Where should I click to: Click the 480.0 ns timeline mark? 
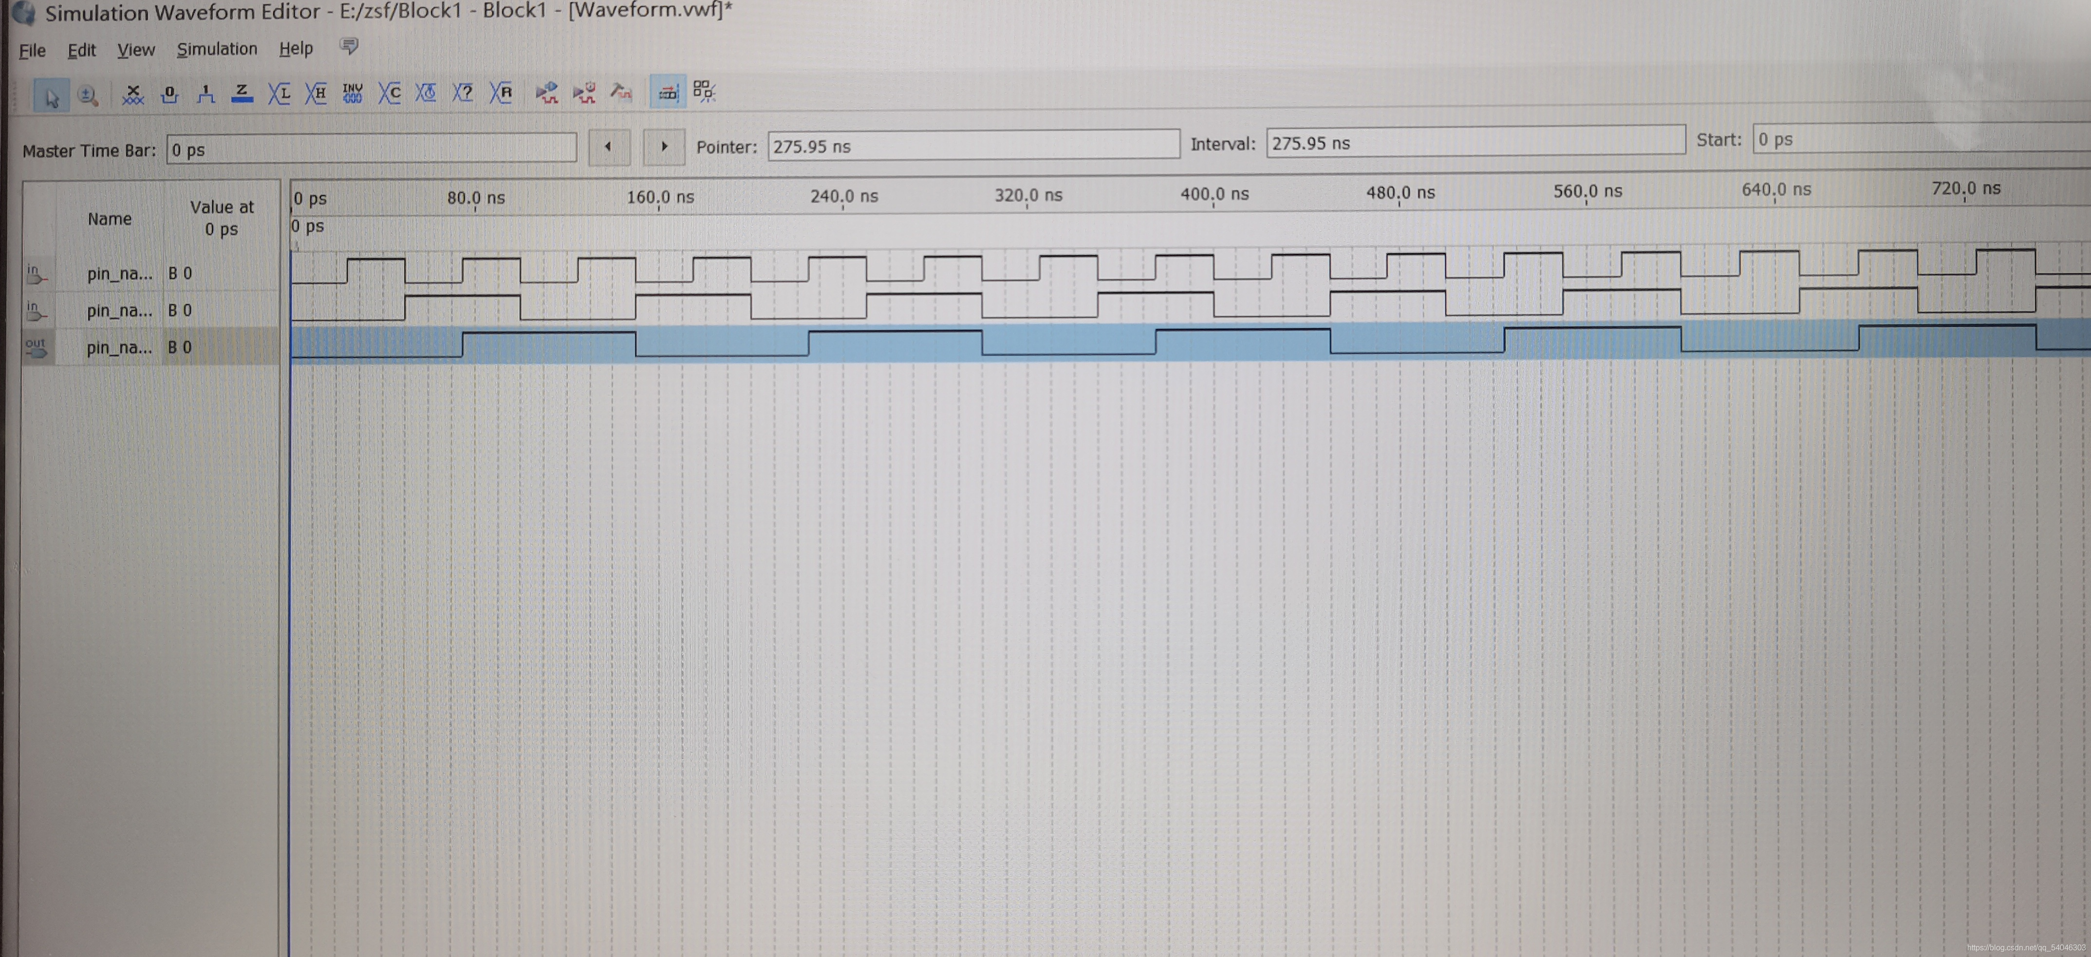[1400, 193]
